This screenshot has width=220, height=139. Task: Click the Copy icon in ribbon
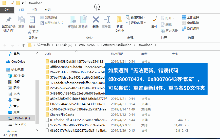[21, 20]
